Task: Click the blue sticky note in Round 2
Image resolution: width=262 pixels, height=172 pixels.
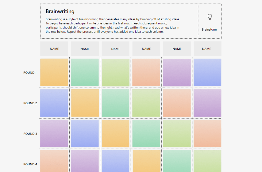Action: [54, 103]
